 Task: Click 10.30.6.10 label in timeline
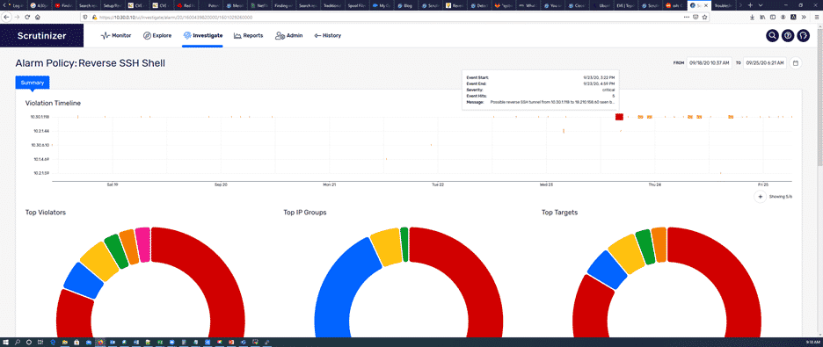pos(41,145)
